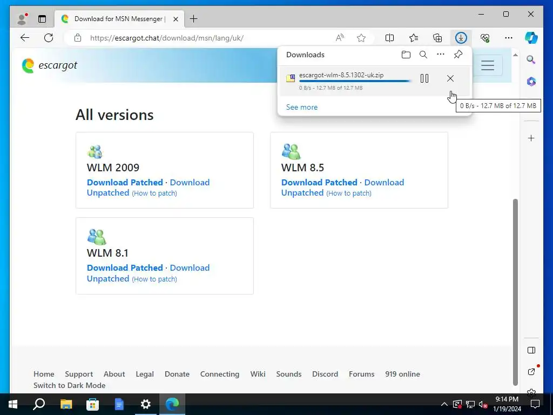
Task: Open How to patch for WLM 8.5
Action: pos(349,193)
